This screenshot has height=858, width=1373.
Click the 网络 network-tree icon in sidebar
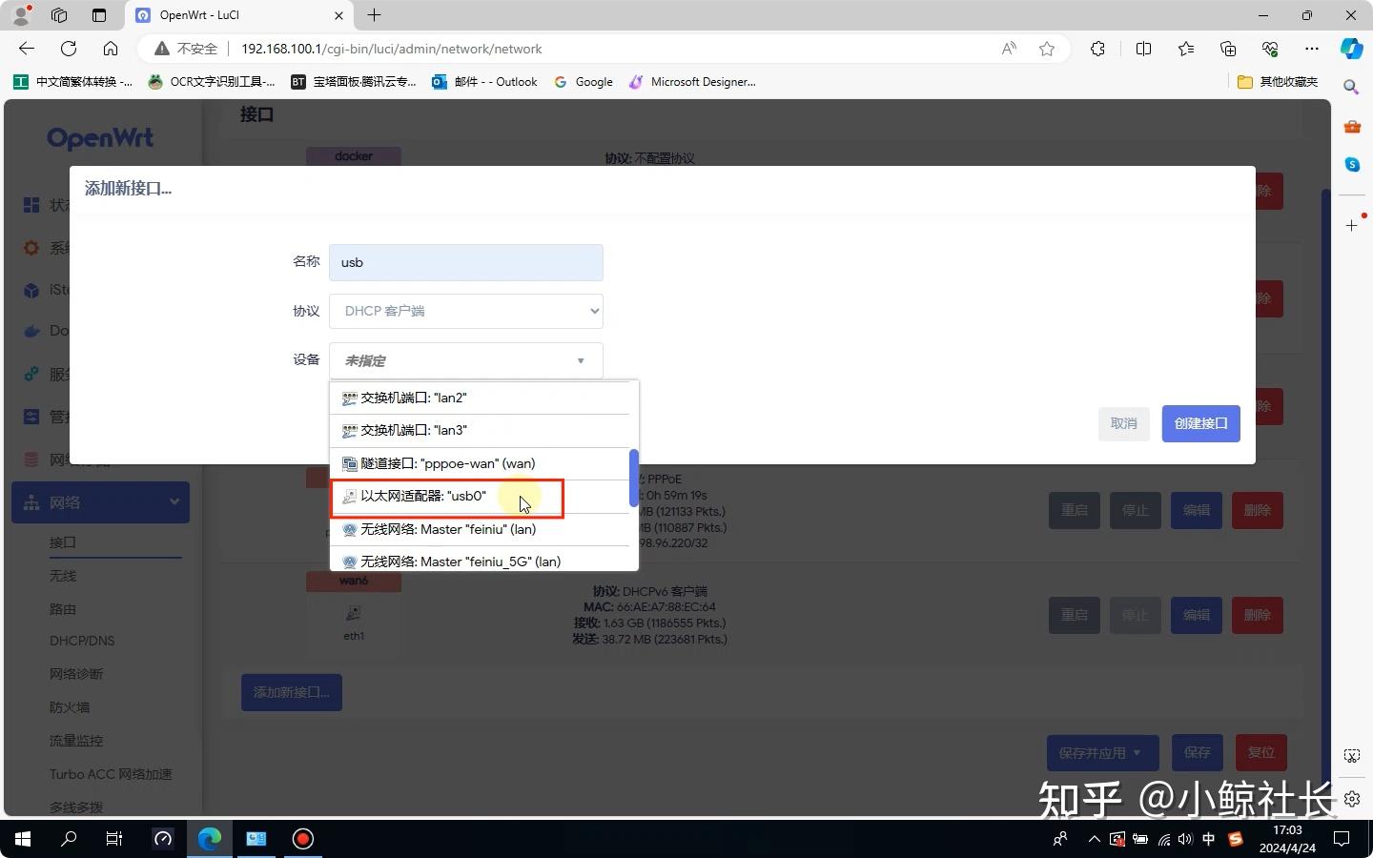pos(31,502)
